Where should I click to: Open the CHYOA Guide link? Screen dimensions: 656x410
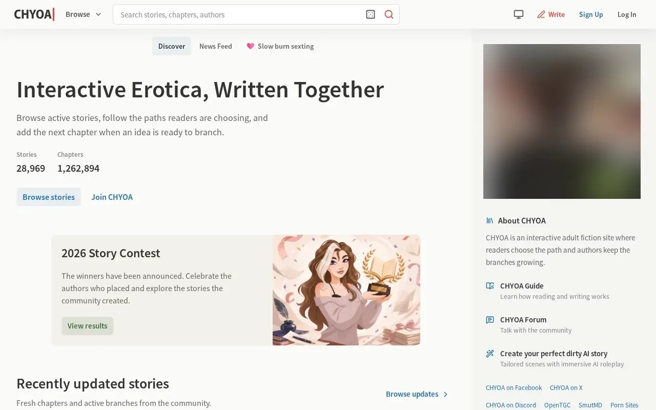[522, 286]
